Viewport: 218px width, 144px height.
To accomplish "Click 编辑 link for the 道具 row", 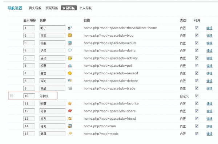I will pyautogui.click(x=209, y=134).
